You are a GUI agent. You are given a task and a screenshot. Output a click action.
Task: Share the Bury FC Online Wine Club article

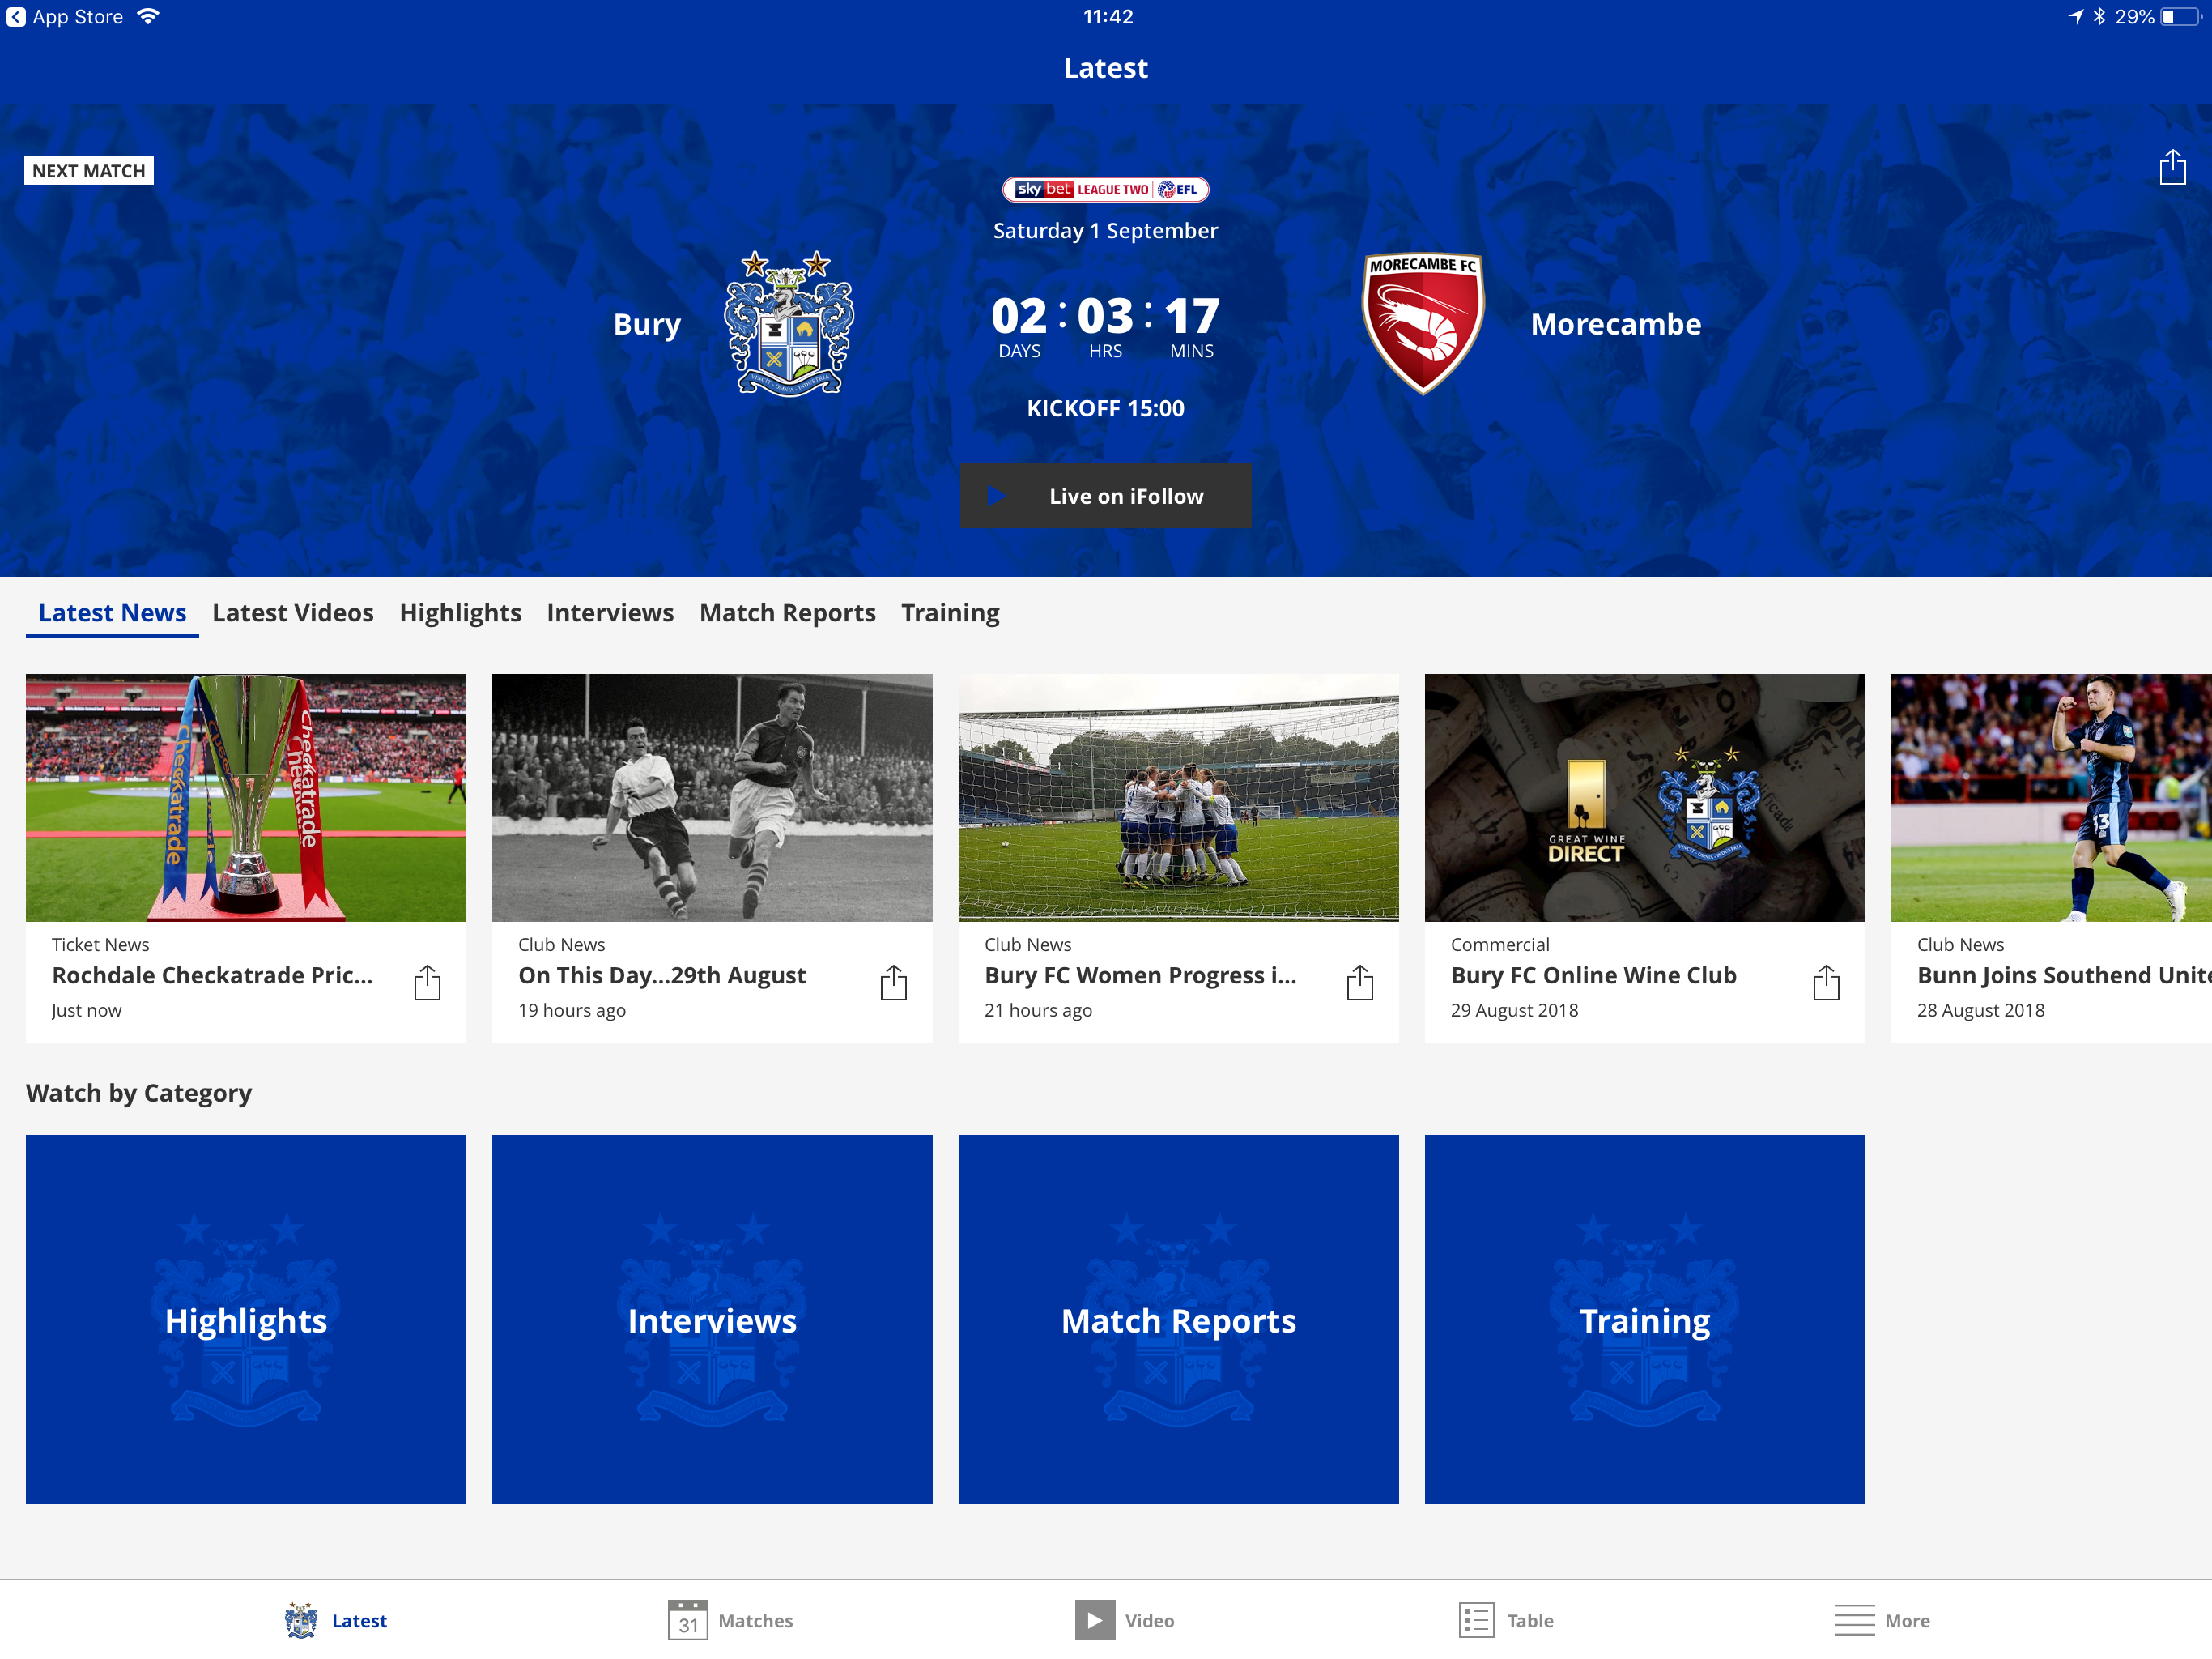pyautogui.click(x=1826, y=983)
